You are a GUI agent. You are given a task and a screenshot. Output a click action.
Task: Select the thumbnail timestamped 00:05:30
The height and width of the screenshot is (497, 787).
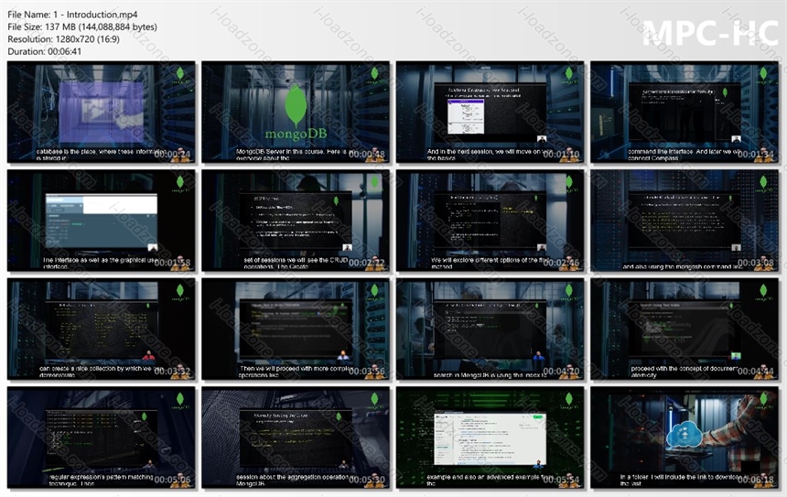click(x=296, y=438)
